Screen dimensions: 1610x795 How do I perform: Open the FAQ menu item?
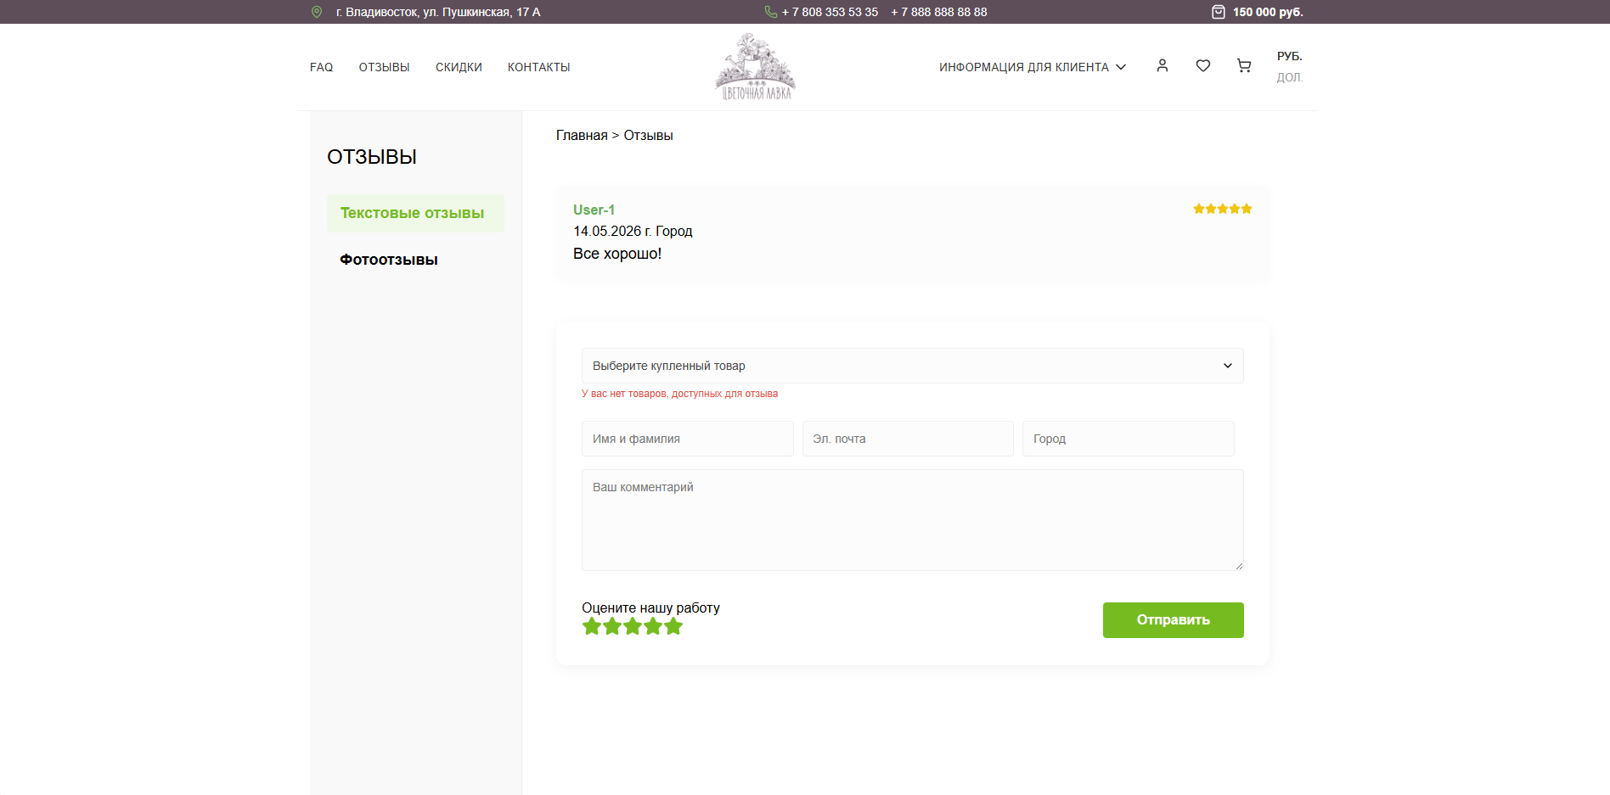click(x=321, y=67)
